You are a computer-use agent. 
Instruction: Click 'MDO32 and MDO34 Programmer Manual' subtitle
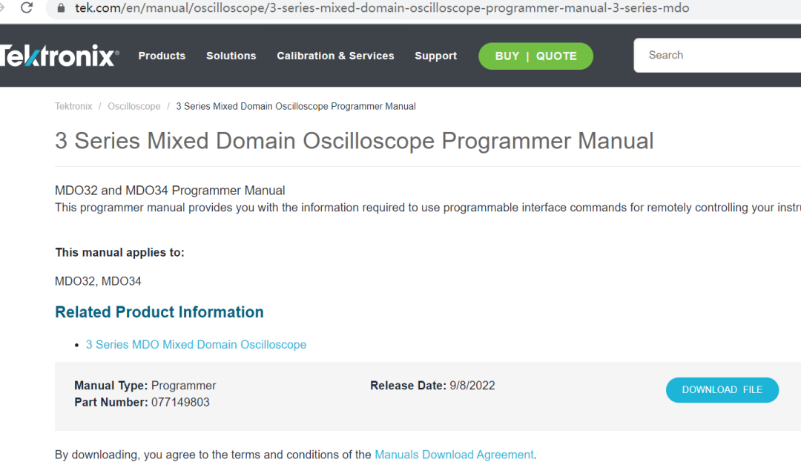pyautogui.click(x=170, y=191)
